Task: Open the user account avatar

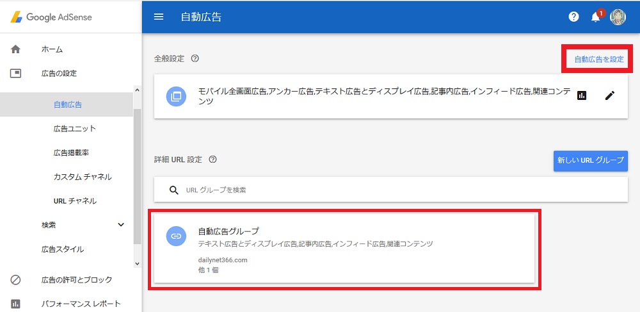Action: click(618, 17)
